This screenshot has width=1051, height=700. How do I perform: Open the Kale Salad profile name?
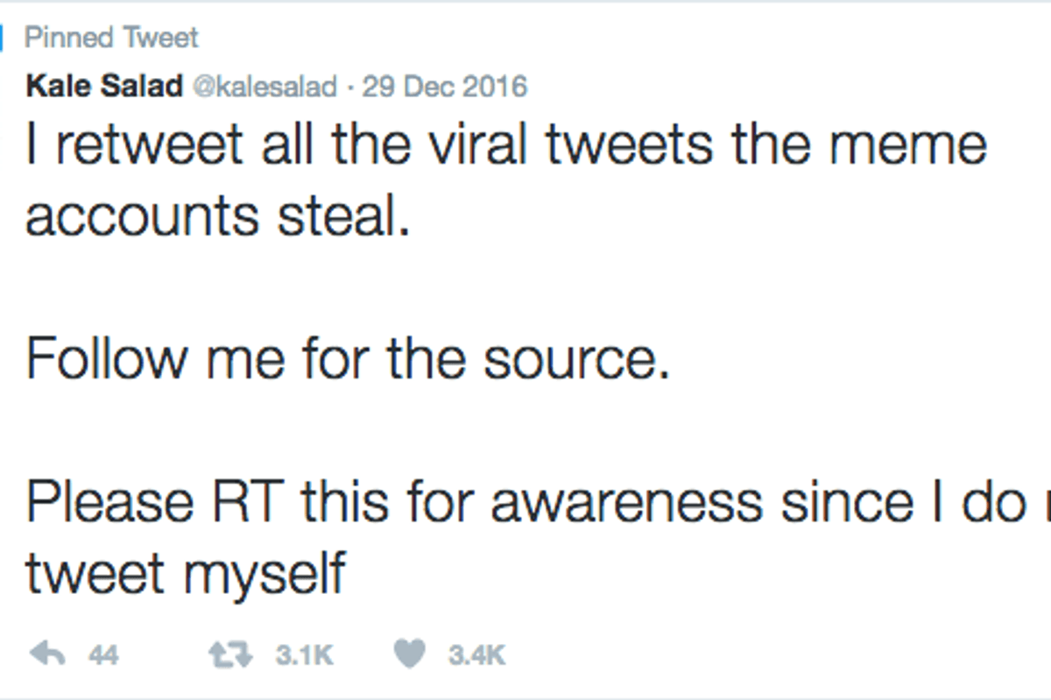pos(104,87)
